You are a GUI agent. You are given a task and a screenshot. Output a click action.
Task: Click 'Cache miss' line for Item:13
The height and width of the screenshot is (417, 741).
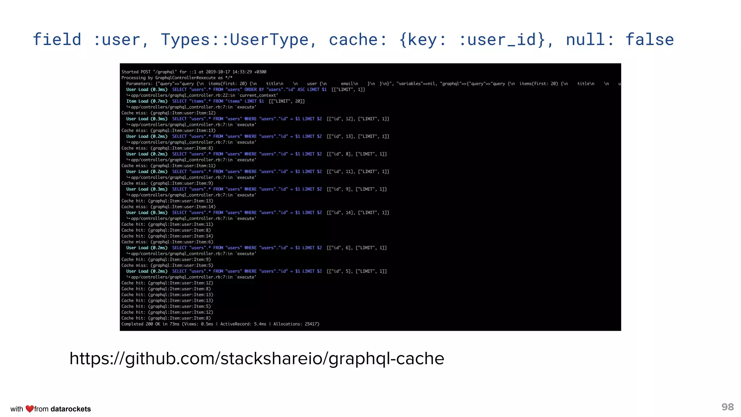point(169,130)
